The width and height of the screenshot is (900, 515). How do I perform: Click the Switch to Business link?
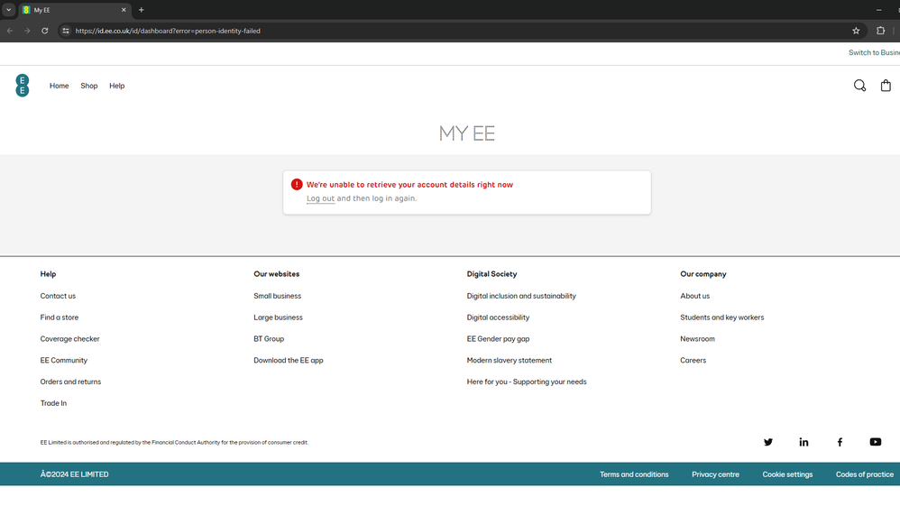tap(874, 52)
